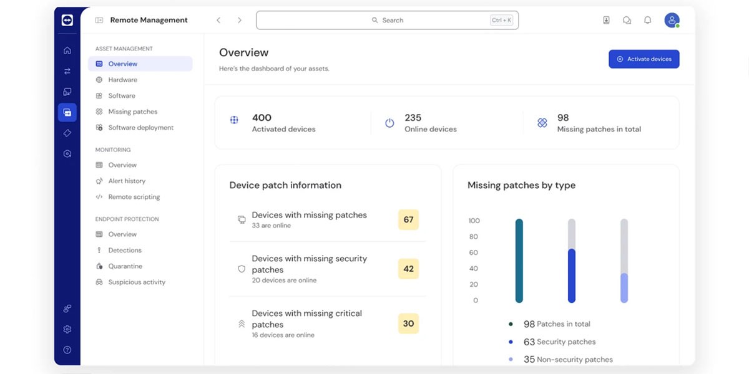749x374 pixels.
Task: Open the settings gear in left rail
Action: click(x=67, y=329)
